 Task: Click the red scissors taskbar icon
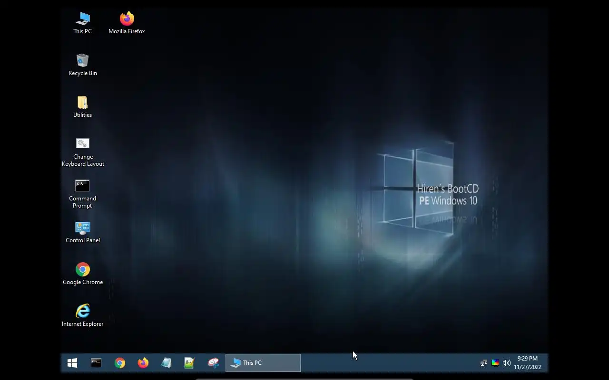(x=213, y=363)
